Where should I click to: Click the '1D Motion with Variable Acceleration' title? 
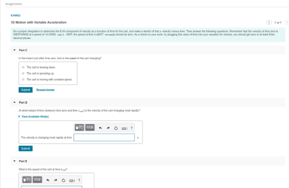point(39,23)
